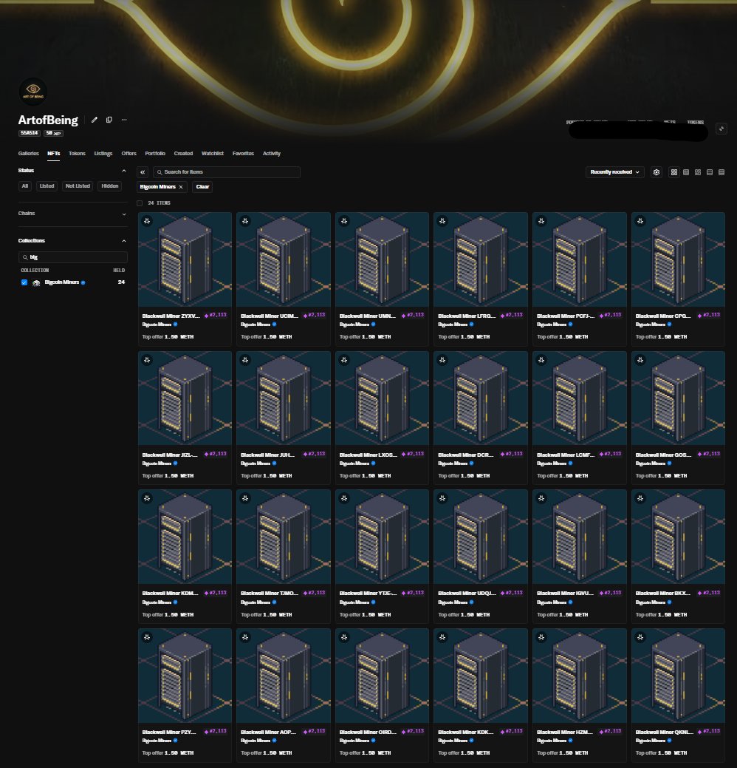This screenshot has width=737, height=768.
Task: Open the Blackwell Miner OIRD thumbnail
Action: coord(383,675)
